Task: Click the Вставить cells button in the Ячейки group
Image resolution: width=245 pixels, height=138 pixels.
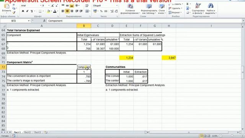Action: pos(176,4)
